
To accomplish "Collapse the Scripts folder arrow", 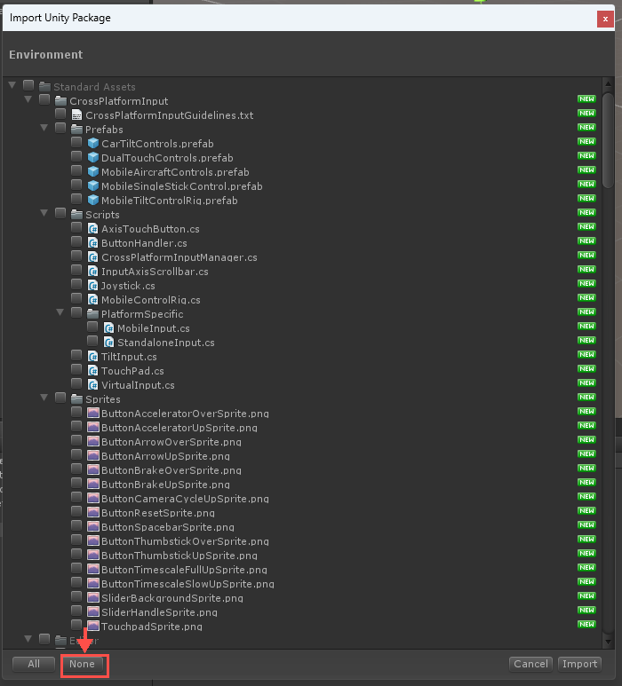I will coord(44,213).
